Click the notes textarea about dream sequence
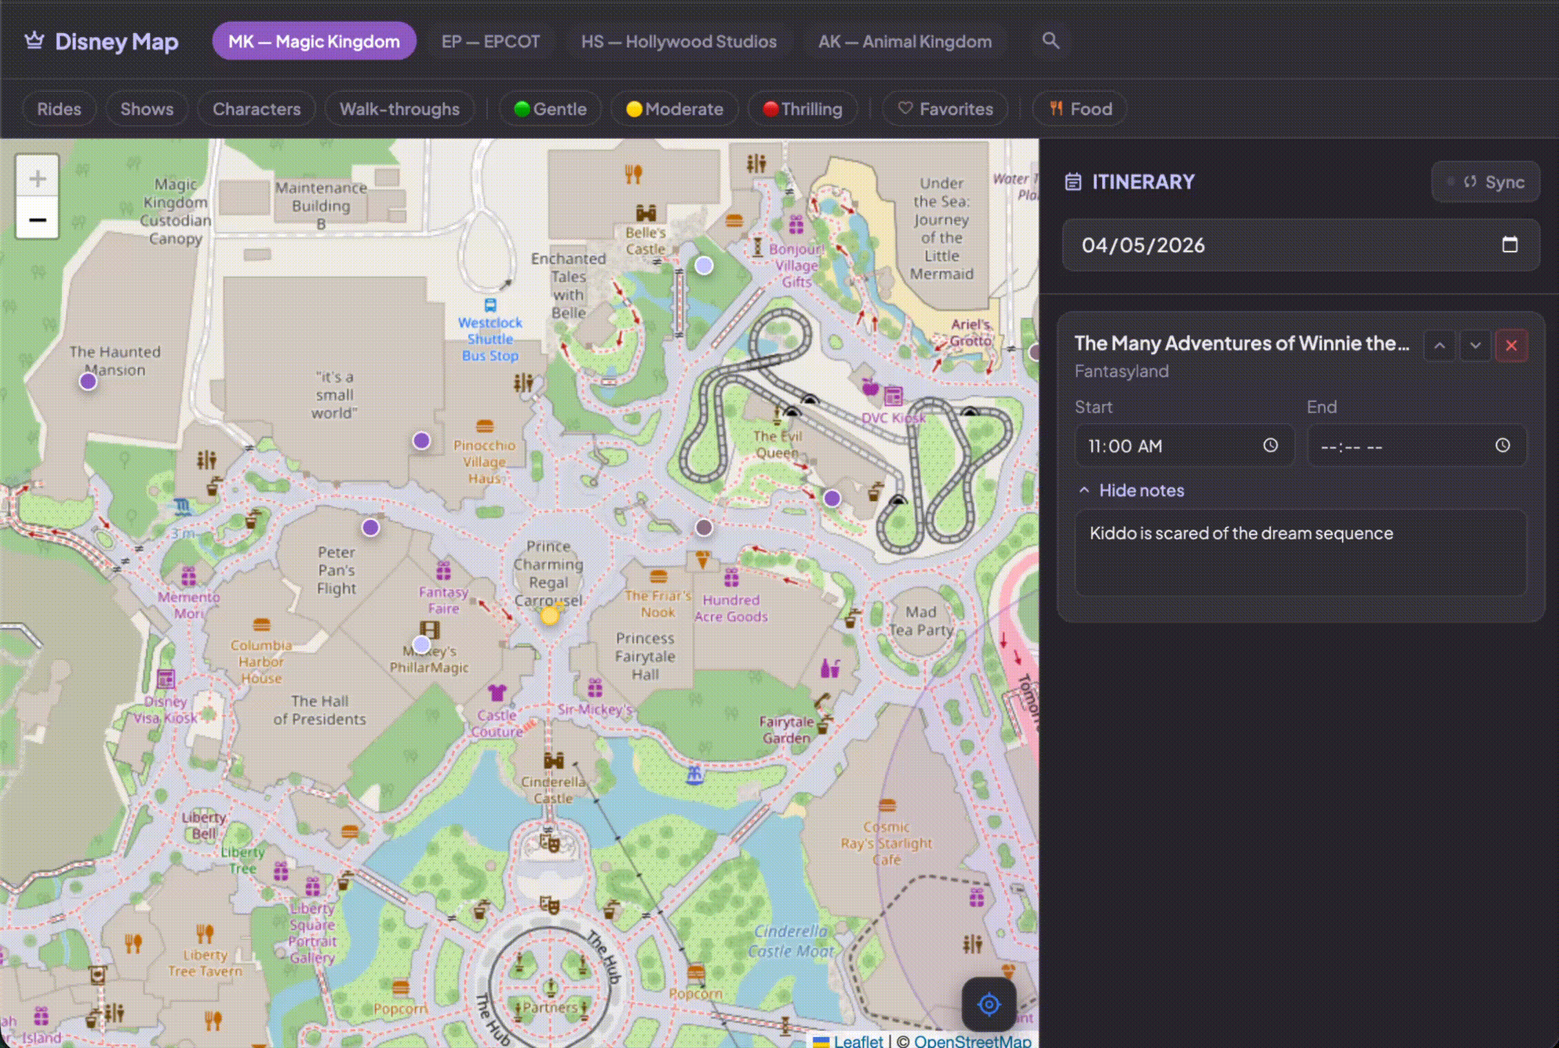1559x1048 pixels. point(1301,553)
